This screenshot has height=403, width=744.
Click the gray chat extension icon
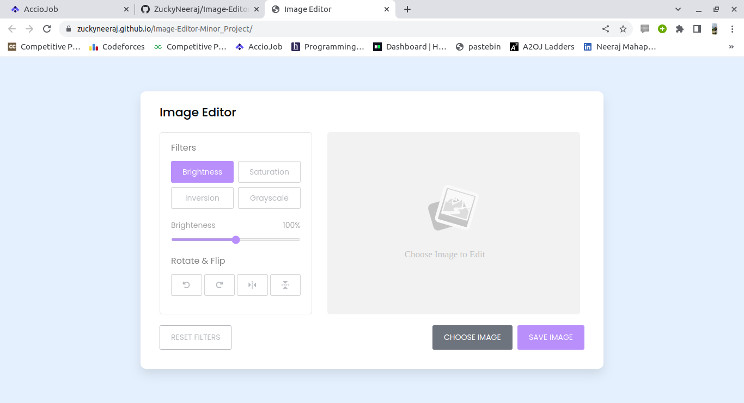[645, 29]
